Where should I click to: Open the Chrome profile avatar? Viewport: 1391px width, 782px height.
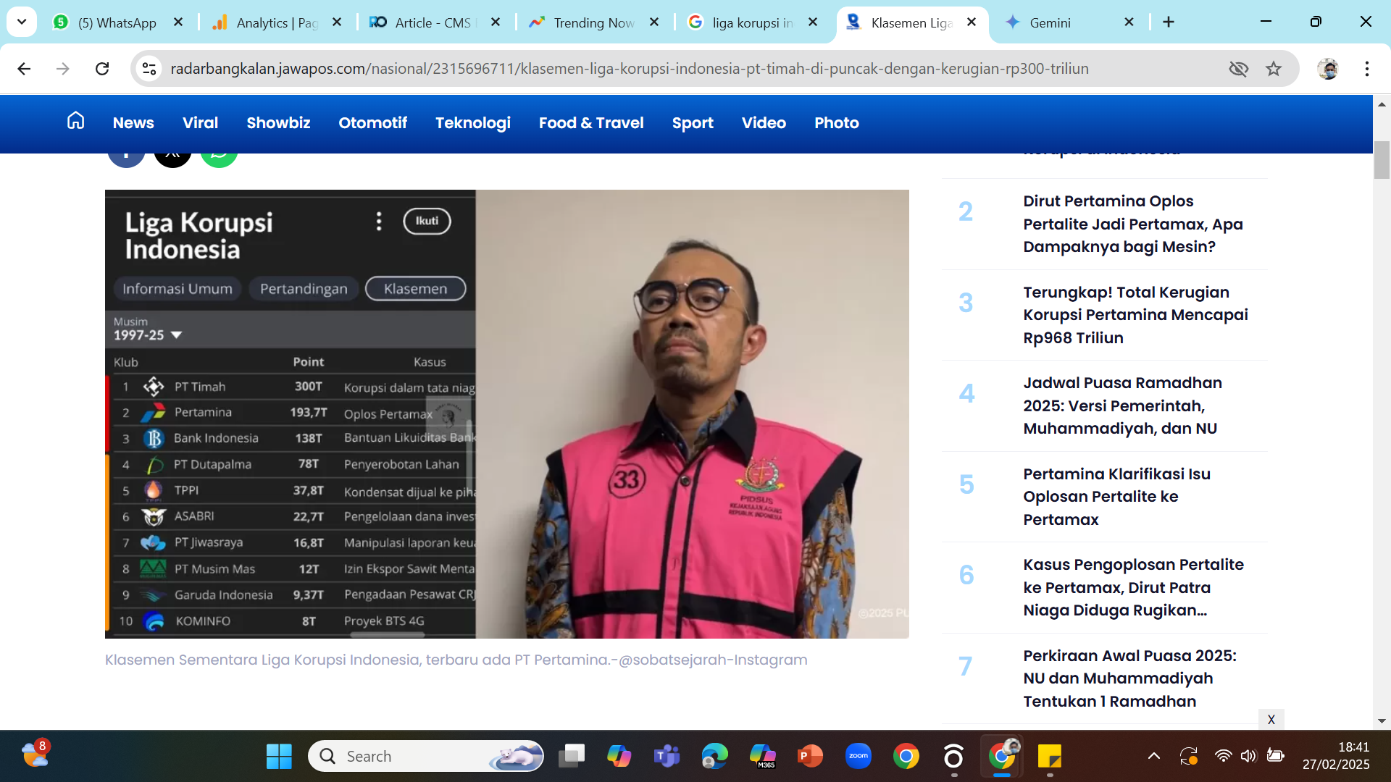1328,69
